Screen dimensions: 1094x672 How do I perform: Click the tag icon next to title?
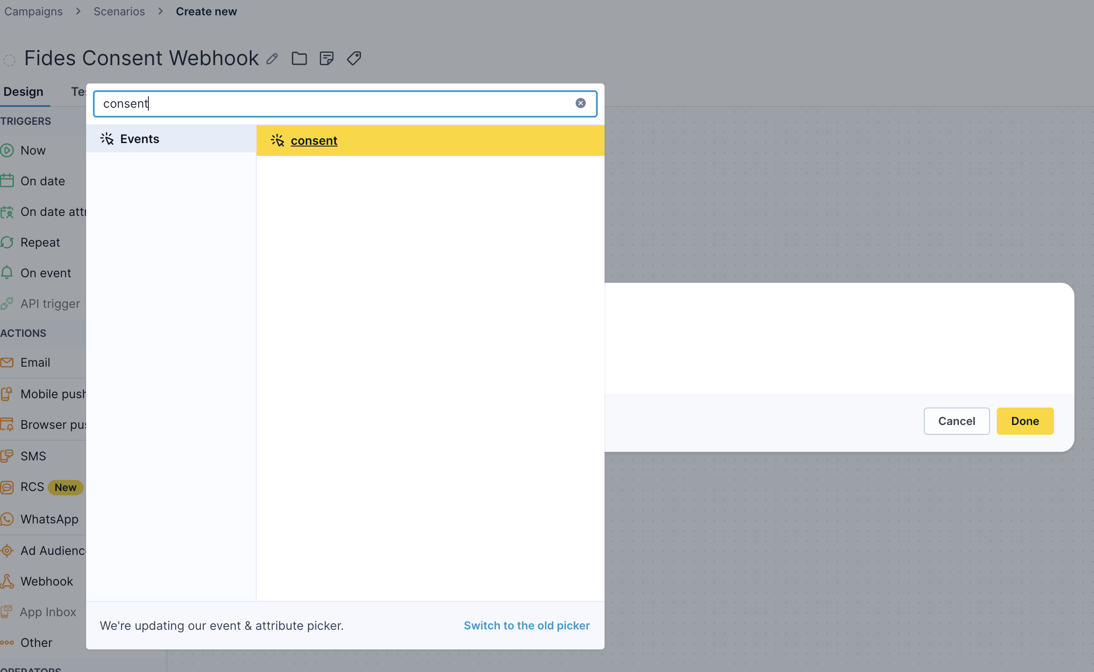click(x=354, y=59)
